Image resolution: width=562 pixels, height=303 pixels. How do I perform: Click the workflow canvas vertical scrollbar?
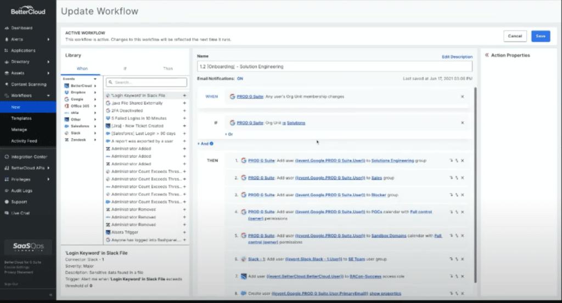(476, 185)
